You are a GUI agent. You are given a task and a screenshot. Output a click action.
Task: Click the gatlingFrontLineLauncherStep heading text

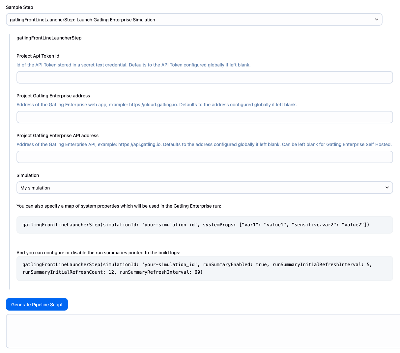[x=49, y=38]
